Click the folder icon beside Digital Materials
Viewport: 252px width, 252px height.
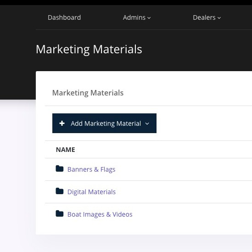pos(60,191)
